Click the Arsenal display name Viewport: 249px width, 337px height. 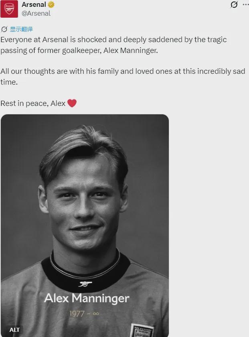(33, 5)
